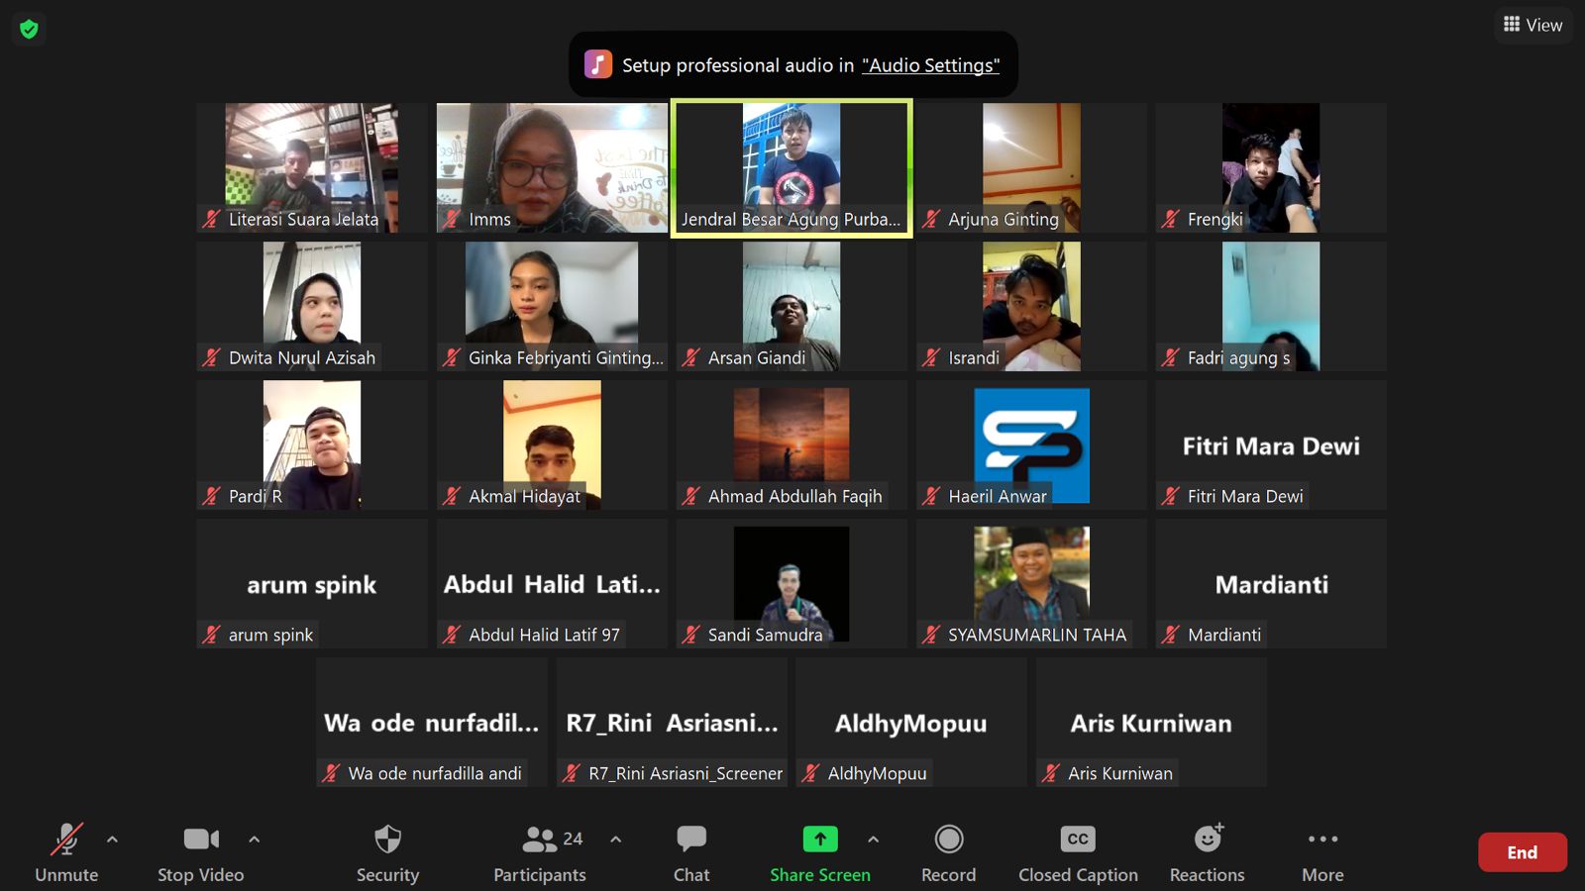This screenshot has height=891, width=1585.
Task: Click muted mic icon beside Sandi Samudra
Action: click(x=691, y=635)
